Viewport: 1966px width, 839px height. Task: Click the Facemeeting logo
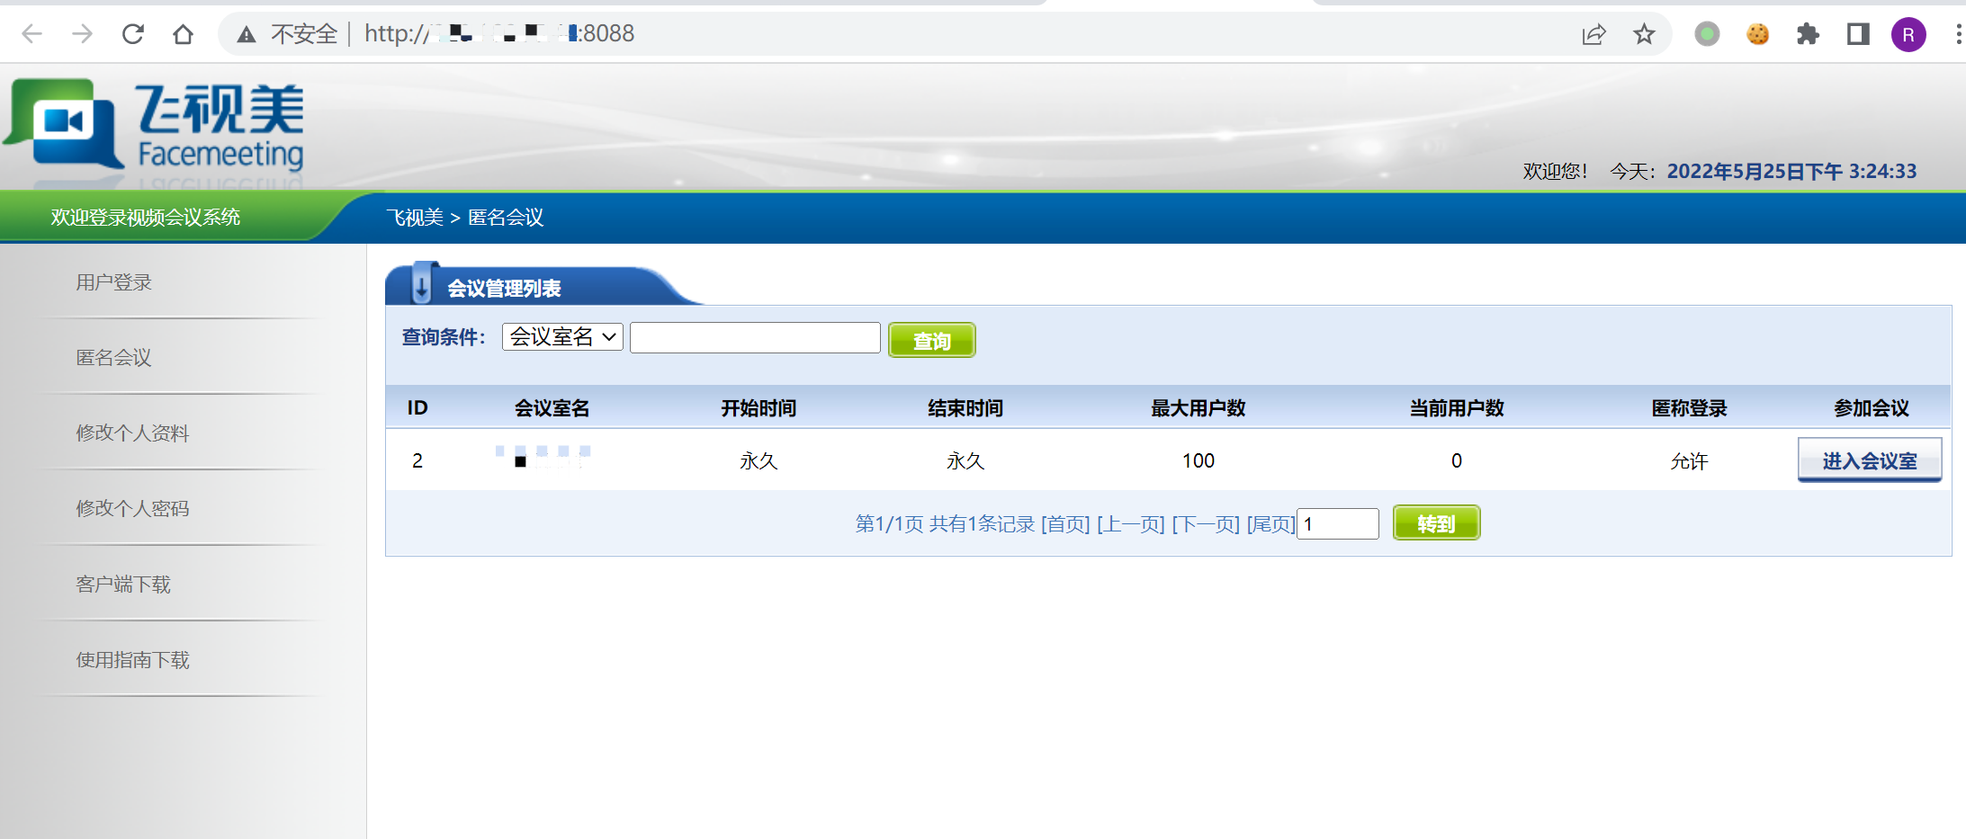tap(155, 126)
